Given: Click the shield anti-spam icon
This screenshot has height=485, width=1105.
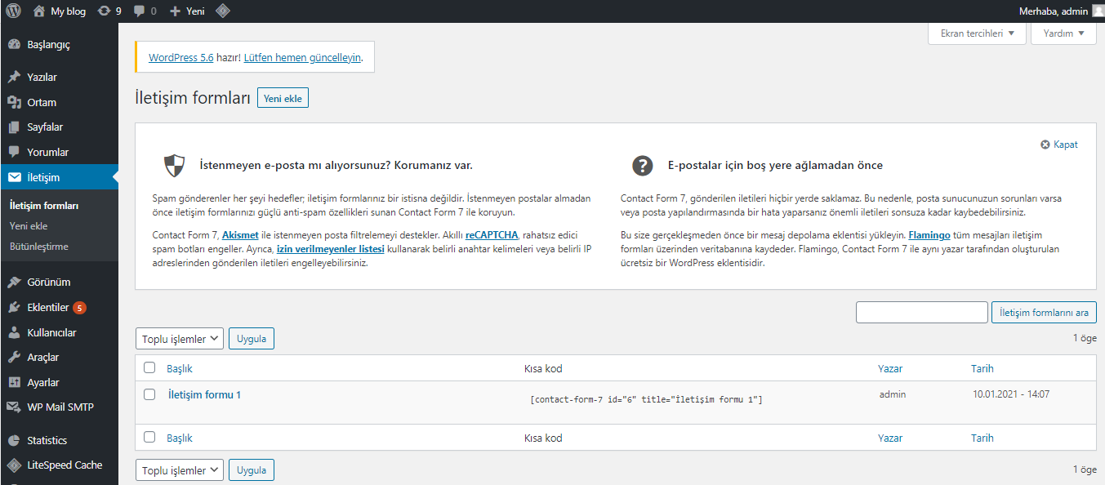Looking at the screenshot, I should click(x=174, y=166).
